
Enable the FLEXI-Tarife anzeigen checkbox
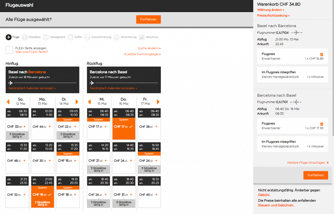coord(9,50)
